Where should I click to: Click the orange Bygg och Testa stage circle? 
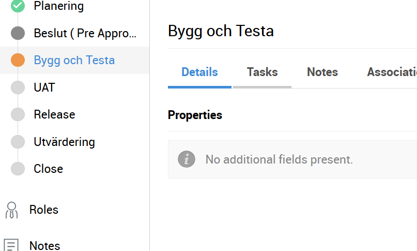coord(18,60)
